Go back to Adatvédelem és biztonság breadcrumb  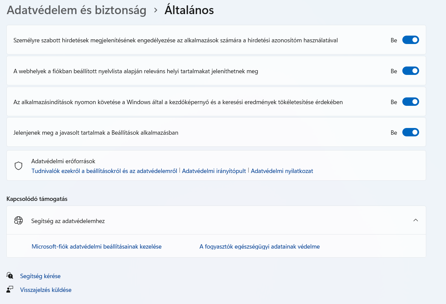pyautogui.click(x=77, y=10)
